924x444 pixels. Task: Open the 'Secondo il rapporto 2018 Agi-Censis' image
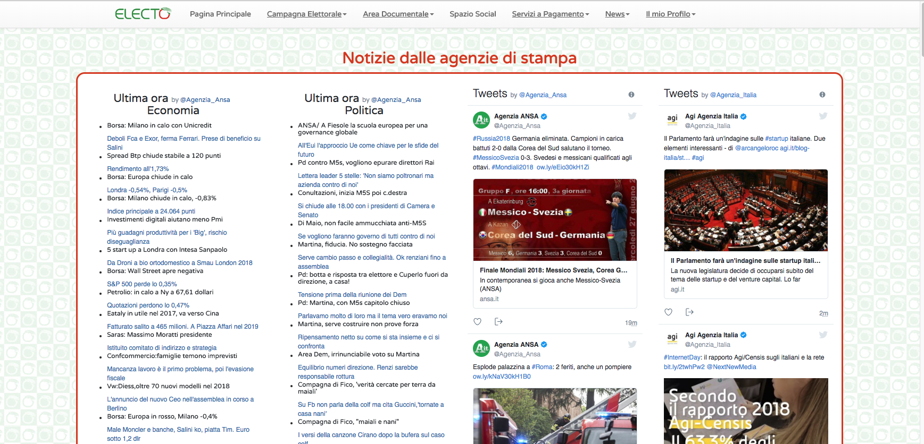(746, 411)
